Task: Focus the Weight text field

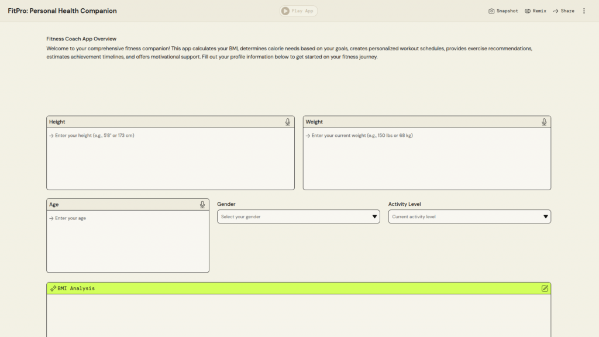Action: (x=426, y=158)
